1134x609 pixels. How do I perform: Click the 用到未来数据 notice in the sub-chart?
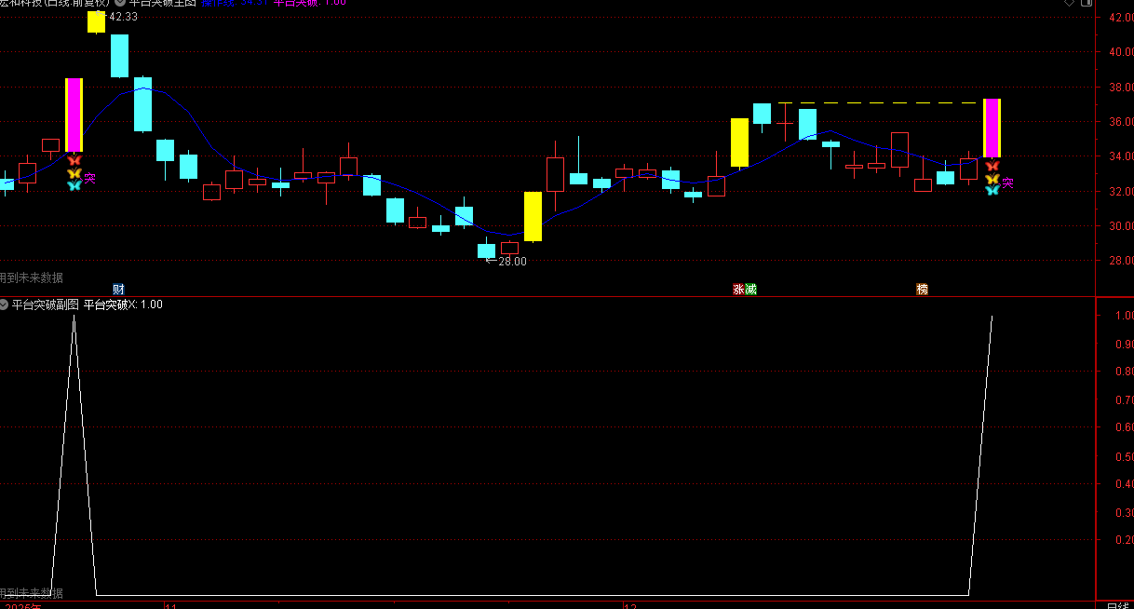(32, 593)
